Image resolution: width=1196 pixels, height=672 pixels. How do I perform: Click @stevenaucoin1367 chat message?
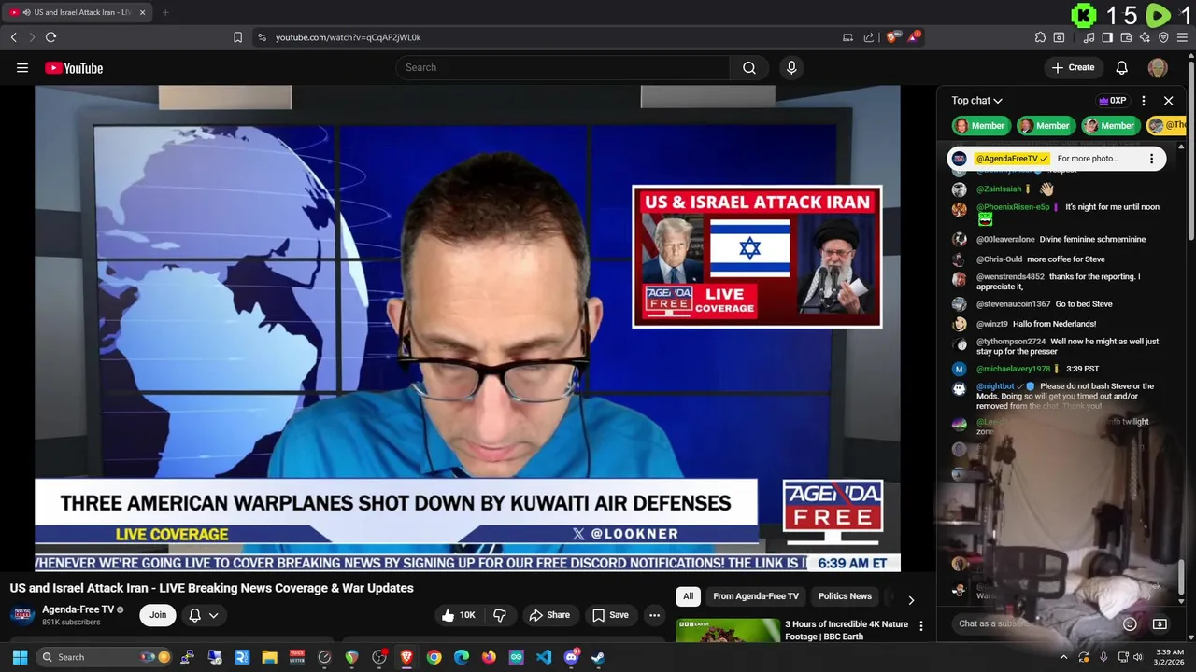[1045, 304]
